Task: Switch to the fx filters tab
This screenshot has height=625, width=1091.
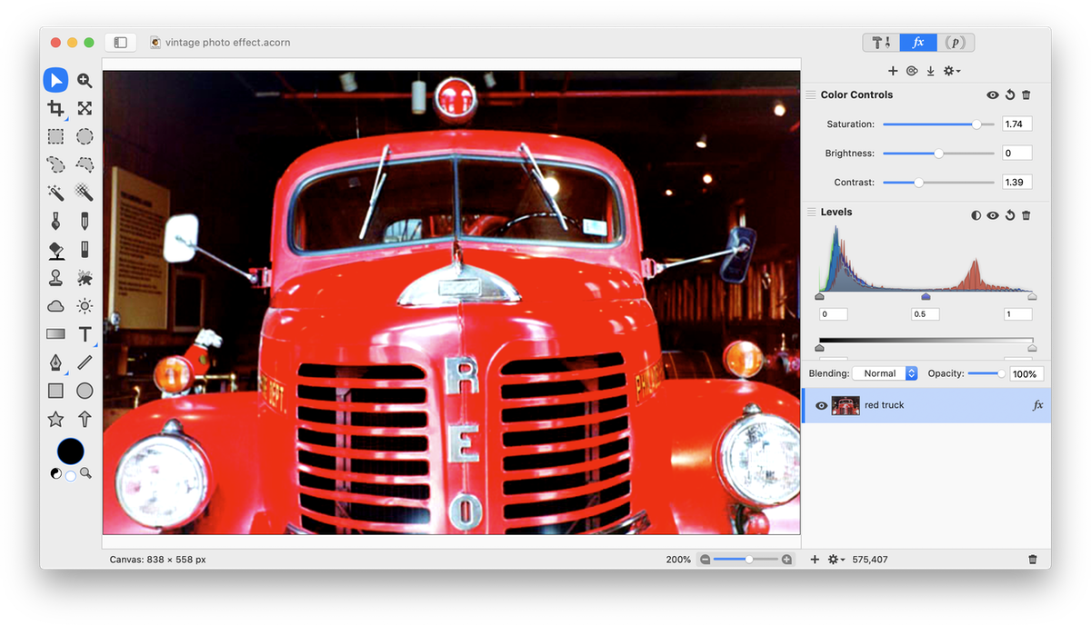Action: click(918, 43)
